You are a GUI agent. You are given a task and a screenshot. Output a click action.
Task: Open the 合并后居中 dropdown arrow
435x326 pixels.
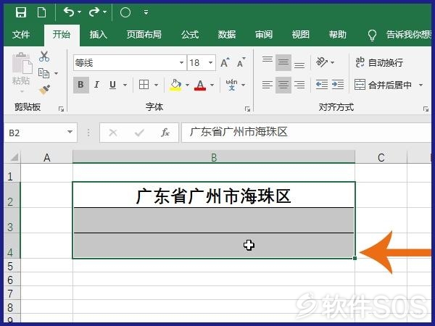click(420, 85)
